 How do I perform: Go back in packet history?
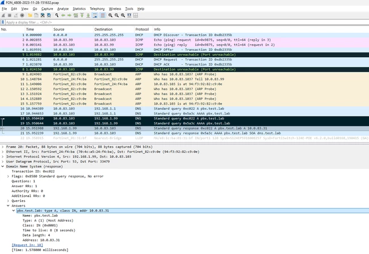(x=63, y=15)
